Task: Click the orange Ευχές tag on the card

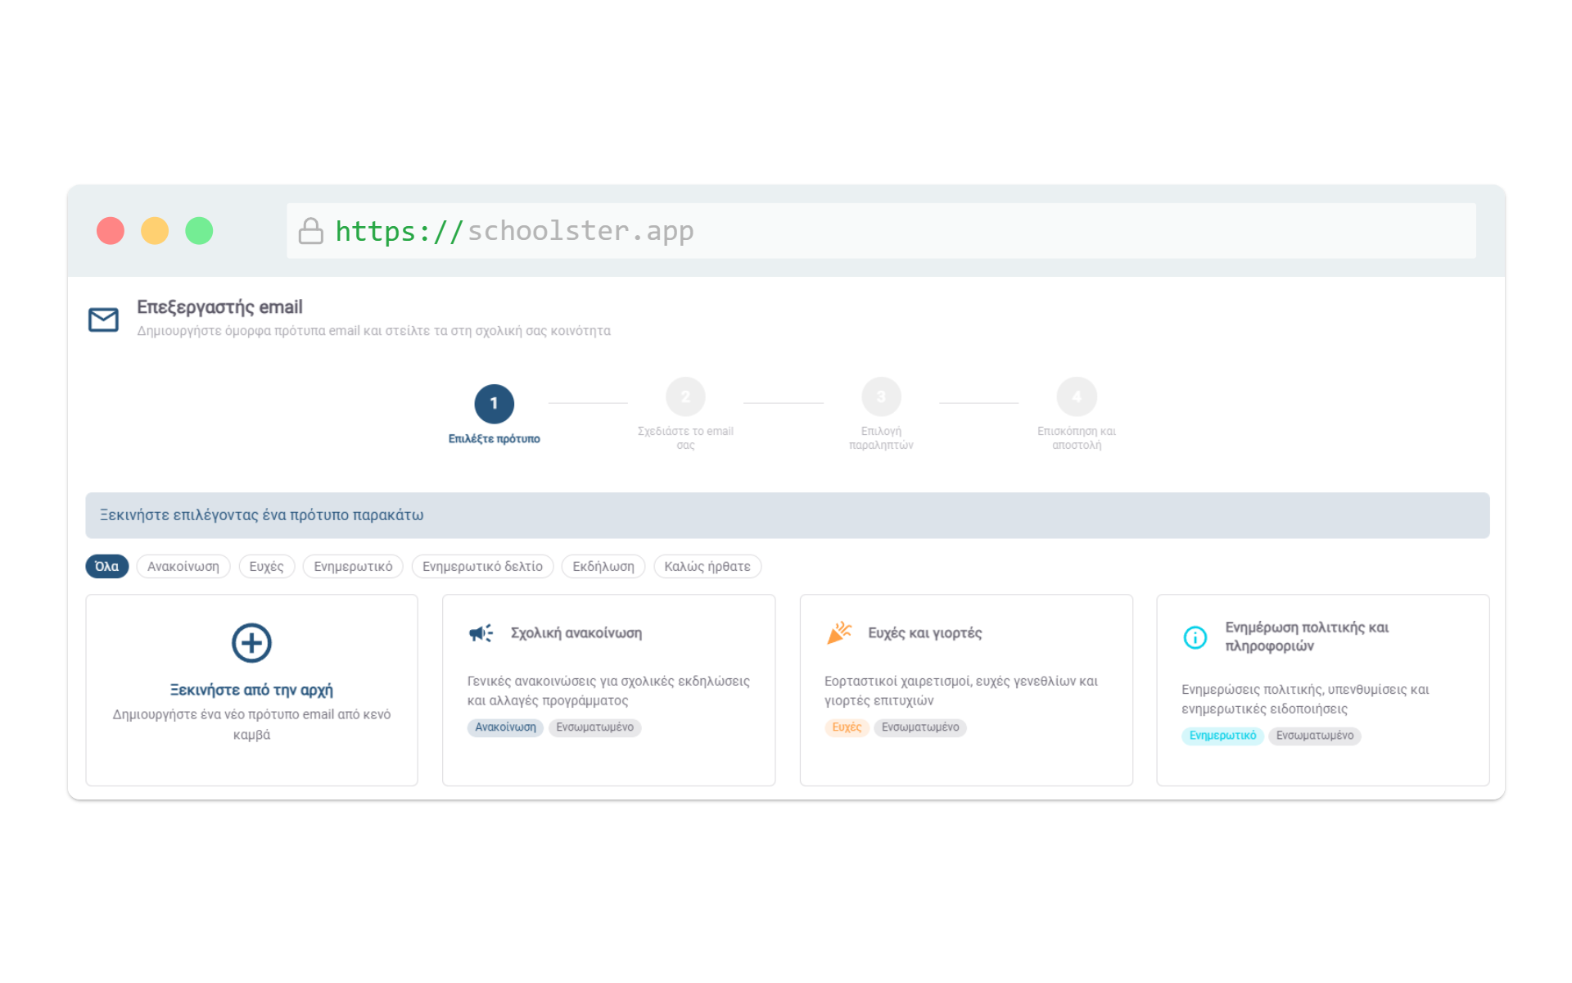Action: [x=847, y=727]
